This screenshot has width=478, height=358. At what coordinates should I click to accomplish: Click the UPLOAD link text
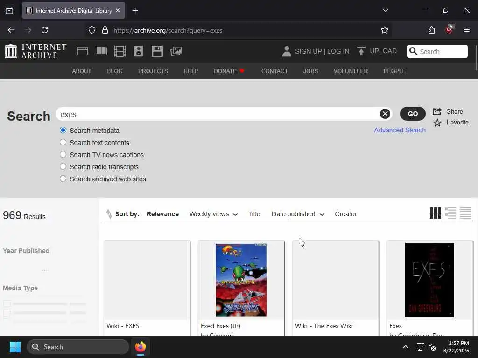click(x=383, y=51)
